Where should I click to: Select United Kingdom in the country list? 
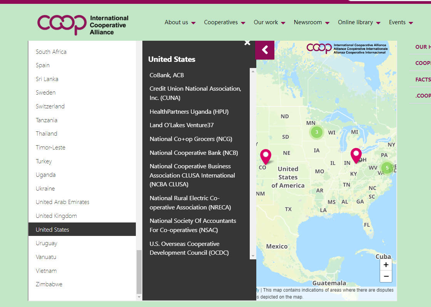56,216
